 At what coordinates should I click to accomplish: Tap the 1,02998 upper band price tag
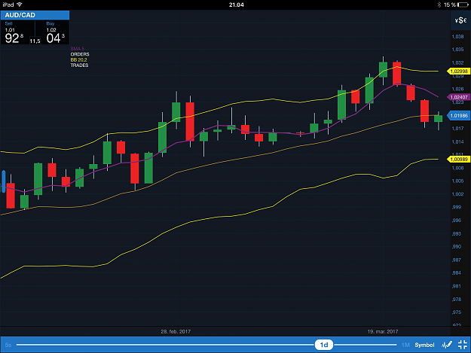(x=459, y=71)
